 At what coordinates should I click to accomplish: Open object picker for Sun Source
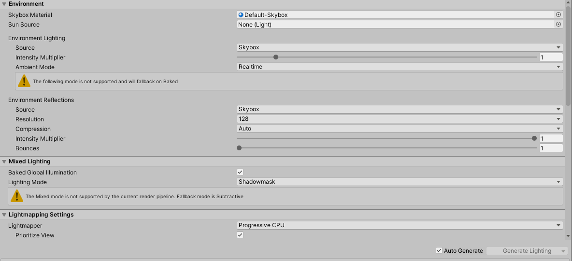[x=558, y=25]
